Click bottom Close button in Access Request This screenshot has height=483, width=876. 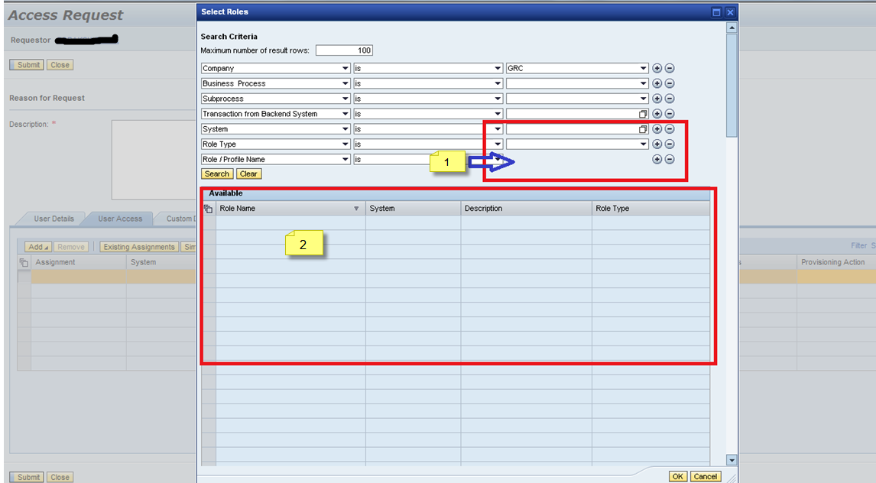[60, 478]
